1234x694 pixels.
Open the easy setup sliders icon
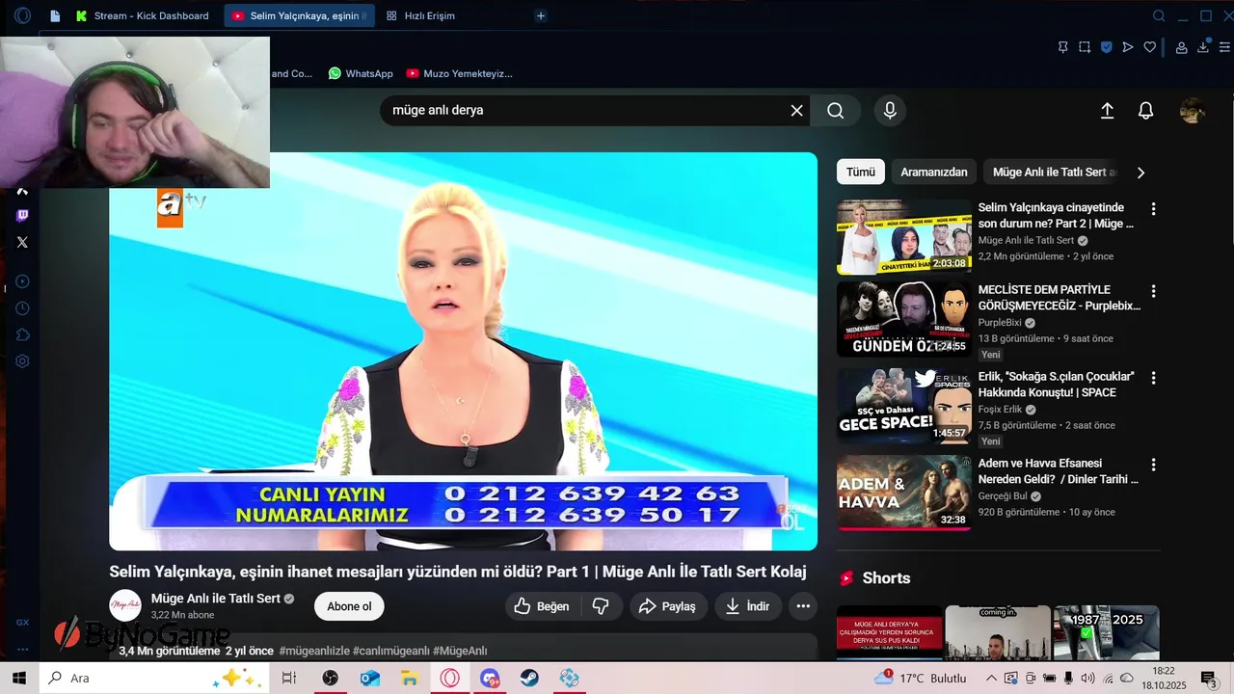coord(1224,47)
